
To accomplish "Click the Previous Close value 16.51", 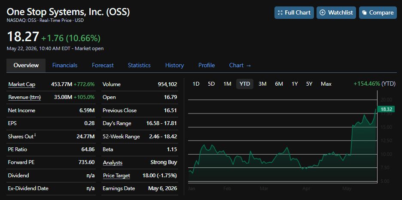I will coord(171,110).
